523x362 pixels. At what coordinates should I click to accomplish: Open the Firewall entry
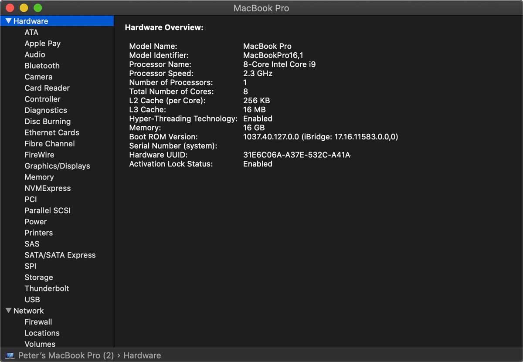point(38,322)
